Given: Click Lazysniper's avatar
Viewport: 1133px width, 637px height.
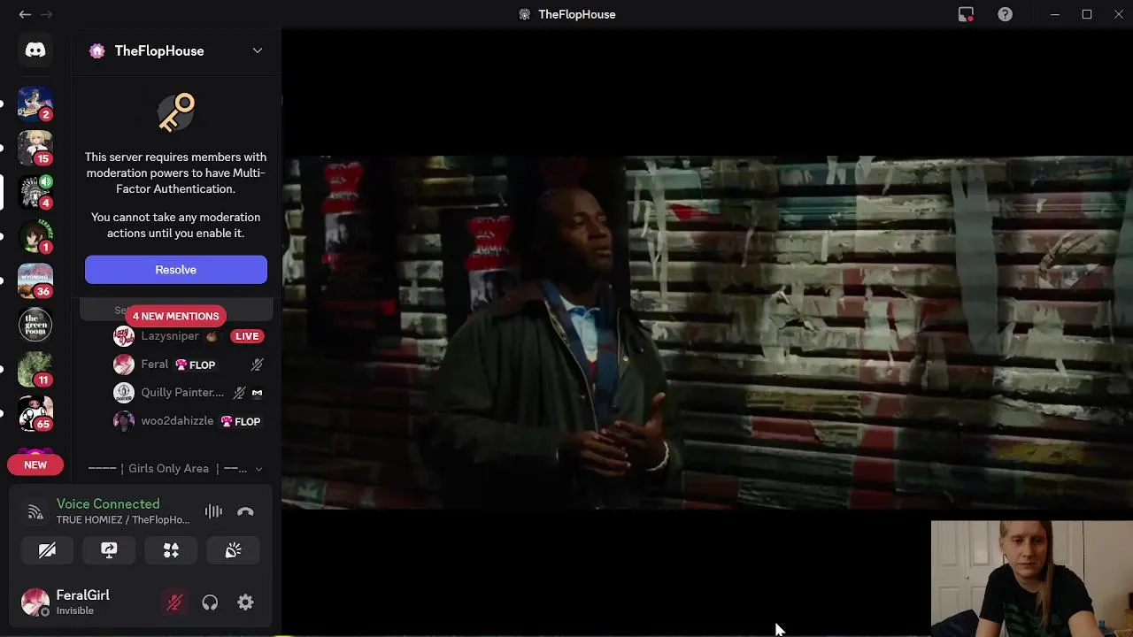Looking at the screenshot, I should [124, 336].
